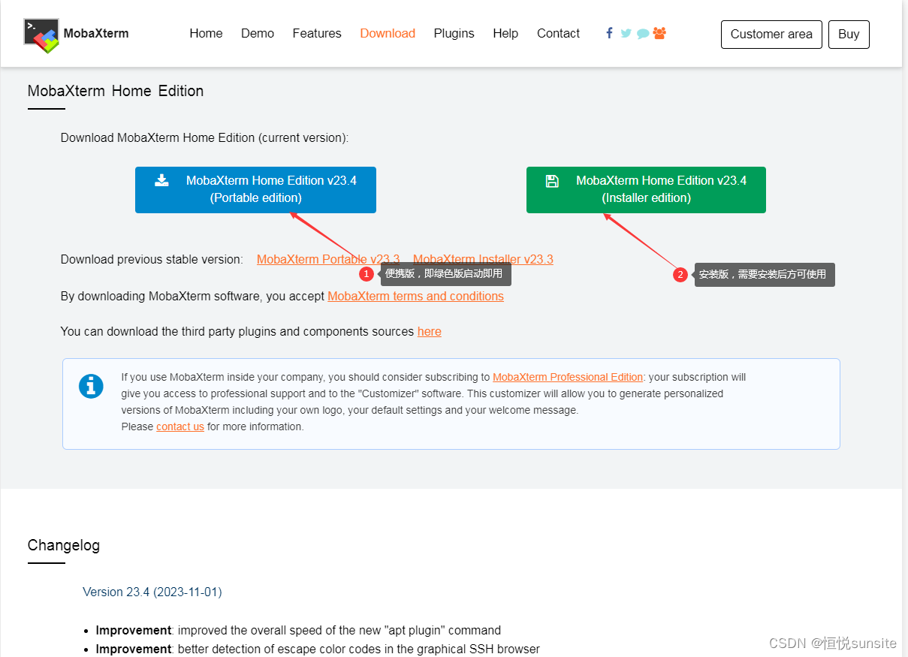
Task: Click the Changelog heading
Action: point(64,545)
